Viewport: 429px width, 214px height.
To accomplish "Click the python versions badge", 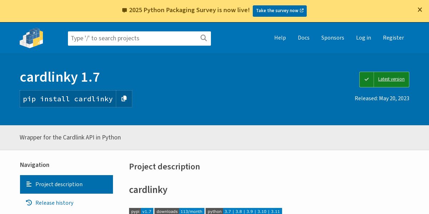I will click(244, 211).
